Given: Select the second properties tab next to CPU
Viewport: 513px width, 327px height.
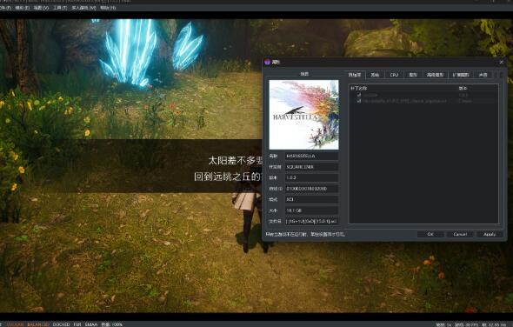Looking at the screenshot, I should pyautogui.click(x=375, y=75).
